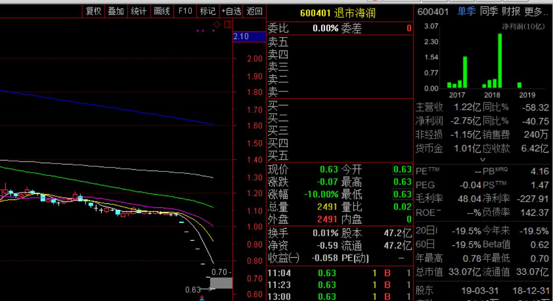Select the 单季 tab

[467, 12]
